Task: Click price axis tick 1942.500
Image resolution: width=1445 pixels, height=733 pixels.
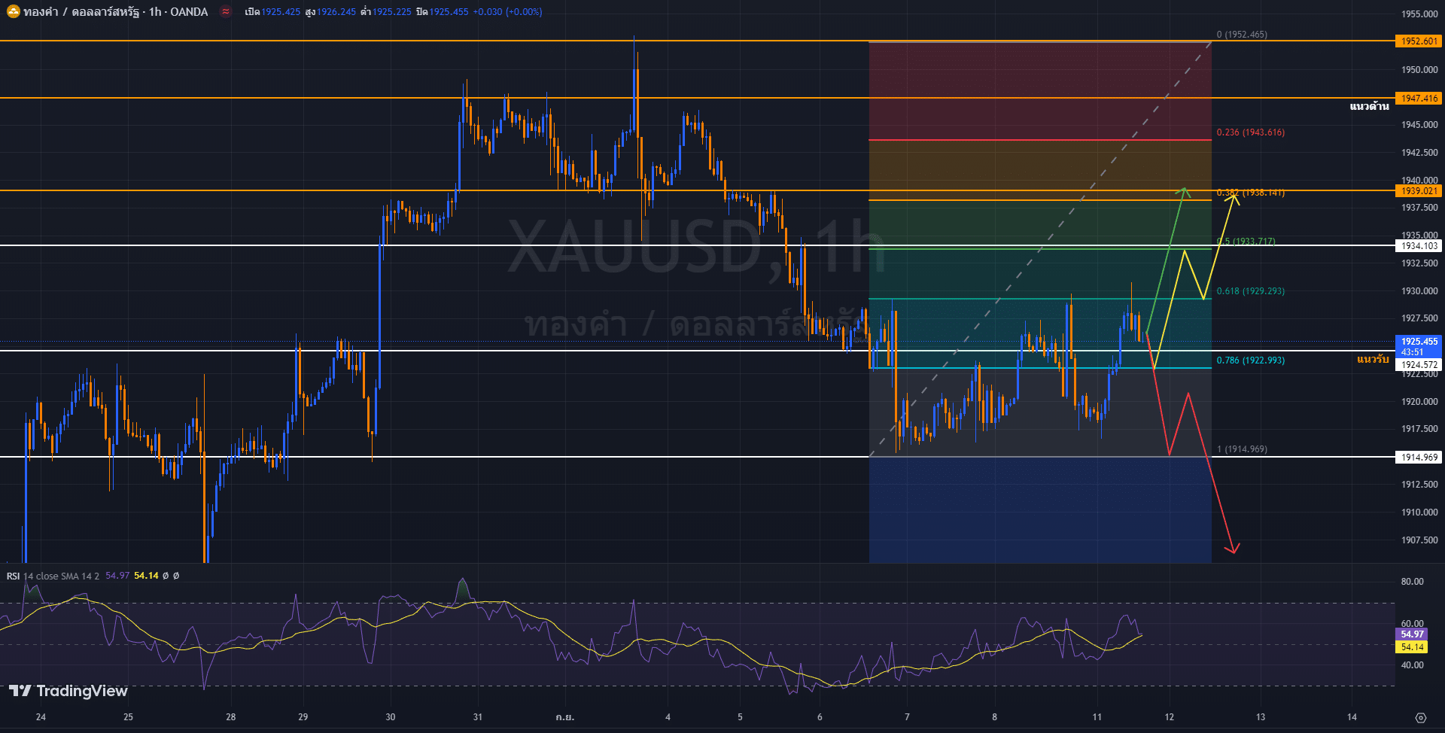Action: coord(1419,153)
